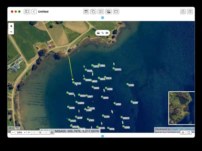The height and width of the screenshot is (151, 202).
Task: Select mooring marker 7262
Action: click(x=86, y=70)
